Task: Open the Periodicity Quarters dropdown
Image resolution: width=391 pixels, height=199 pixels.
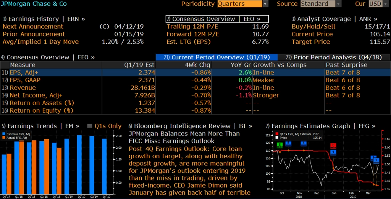Action: tap(242, 4)
